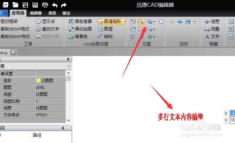Click the New file icon
This screenshot has height=143, width=235.
(x=6, y=5)
